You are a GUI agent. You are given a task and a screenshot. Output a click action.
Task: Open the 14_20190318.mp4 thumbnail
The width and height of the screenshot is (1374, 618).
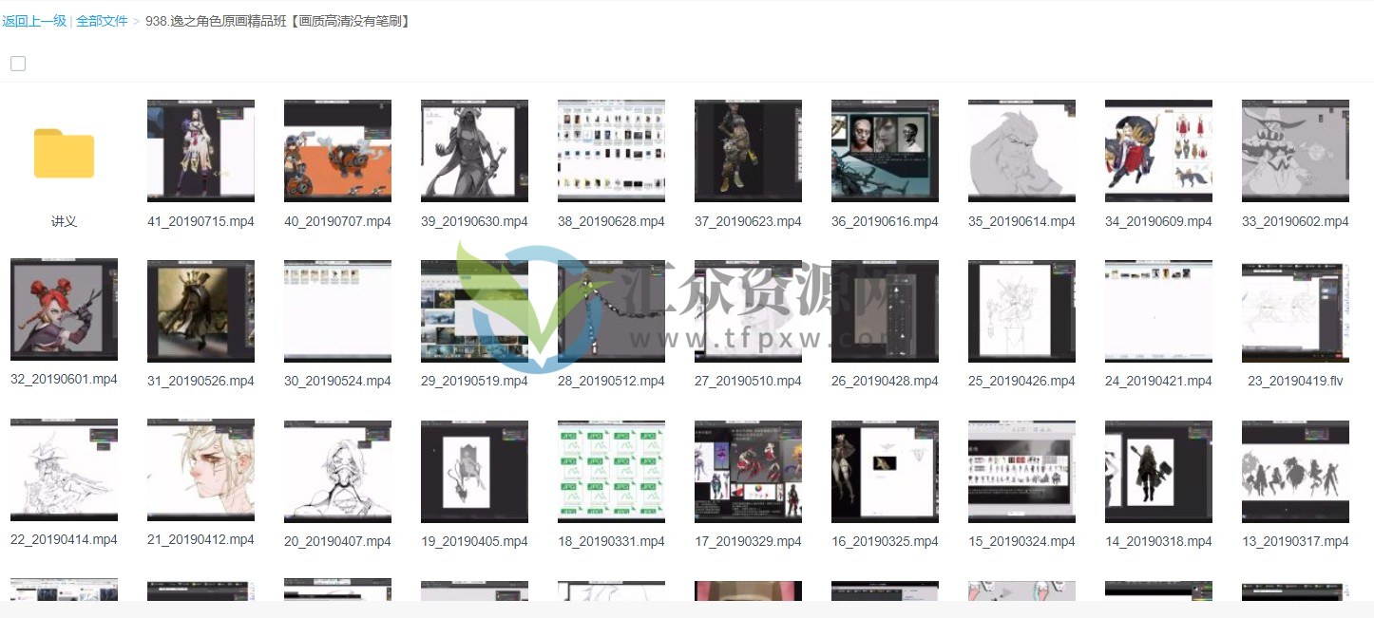pos(1158,471)
